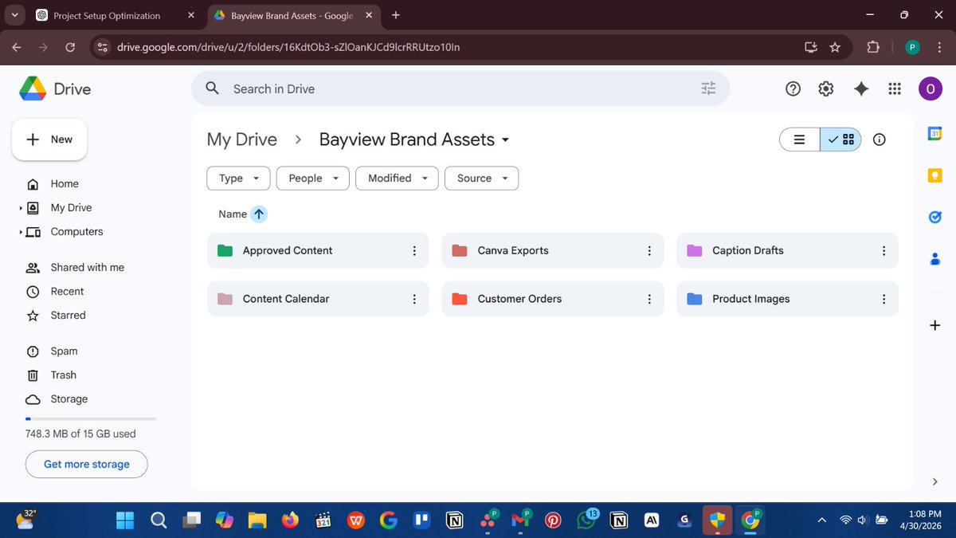Viewport: 956px width, 538px height.
Task: Toggle the name sort direction arrow
Action: (x=258, y=214)
